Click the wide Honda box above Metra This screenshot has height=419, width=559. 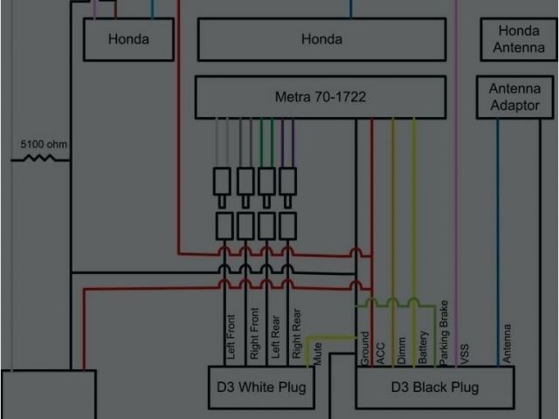click(x=321, y=39)
